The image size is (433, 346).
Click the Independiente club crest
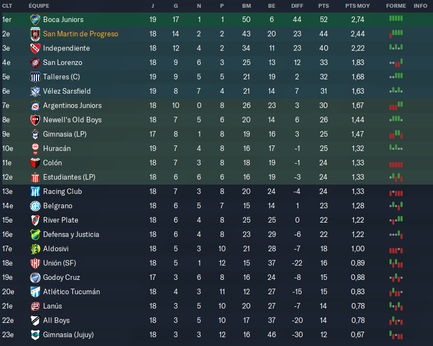tap(35, 48)
